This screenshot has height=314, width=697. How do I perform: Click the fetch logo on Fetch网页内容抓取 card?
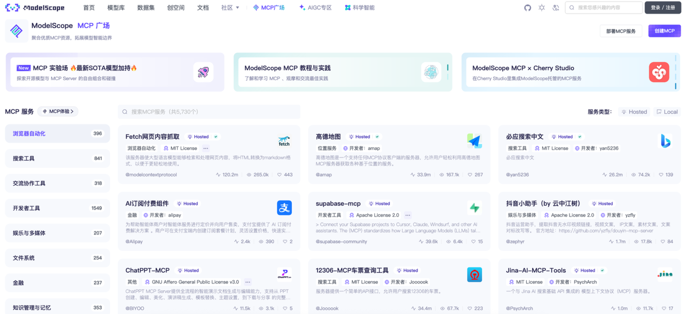284,141
